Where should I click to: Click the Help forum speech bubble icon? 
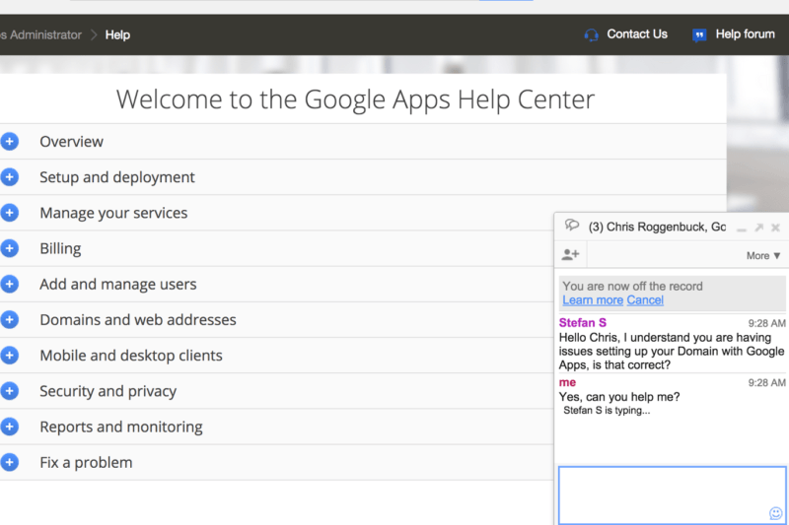point(699,34)
